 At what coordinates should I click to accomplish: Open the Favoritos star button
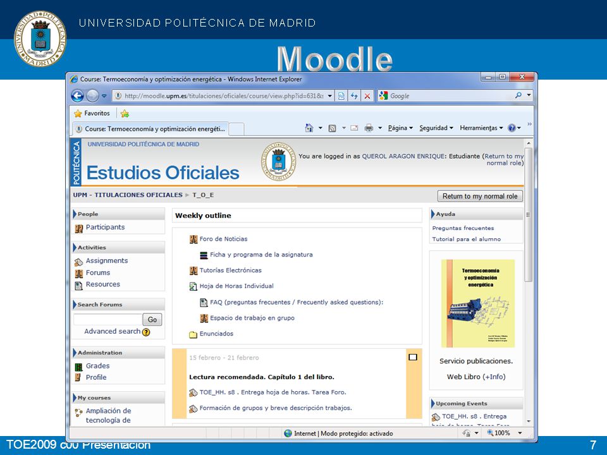pyautogui.click(x=92, y=113)
